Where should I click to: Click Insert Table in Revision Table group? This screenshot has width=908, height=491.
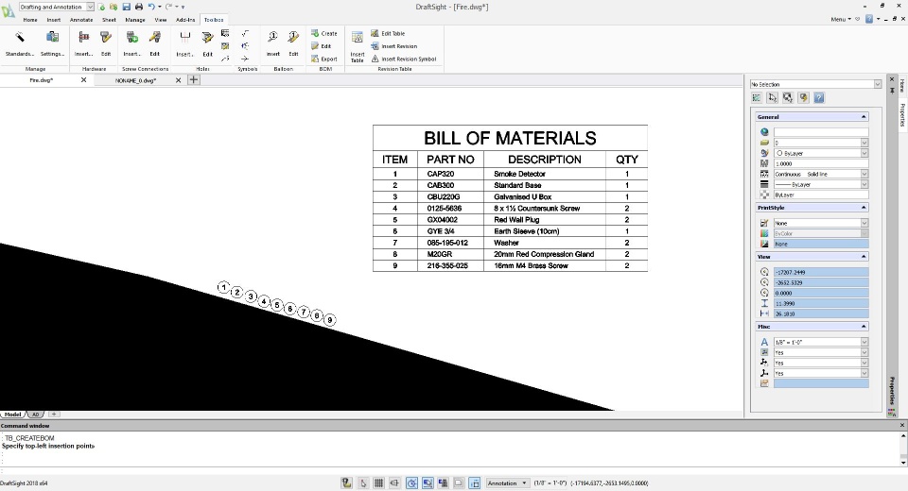[x=358, y=46]
